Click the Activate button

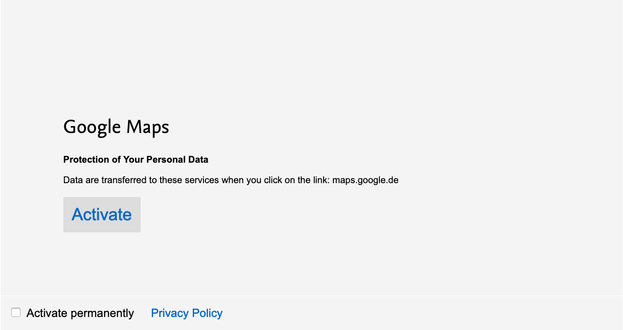102,215
